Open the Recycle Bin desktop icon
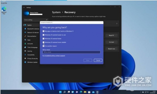 coord(4,2)
